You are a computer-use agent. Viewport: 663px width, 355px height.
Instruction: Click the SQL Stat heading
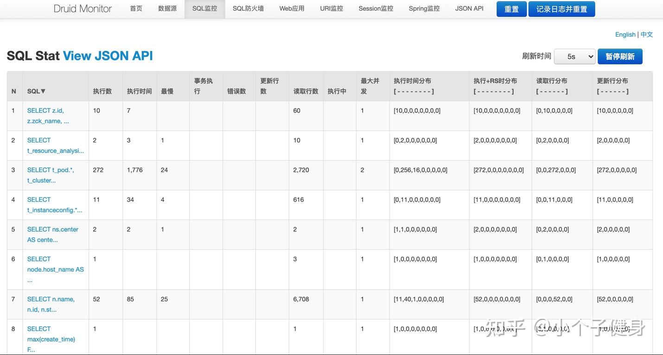tap(33, 56)
